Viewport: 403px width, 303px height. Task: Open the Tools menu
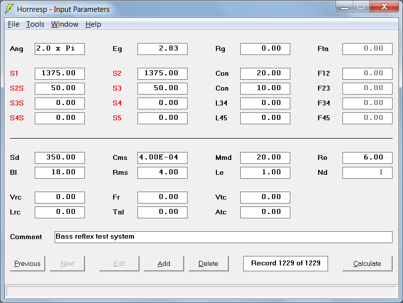point(35,24)
